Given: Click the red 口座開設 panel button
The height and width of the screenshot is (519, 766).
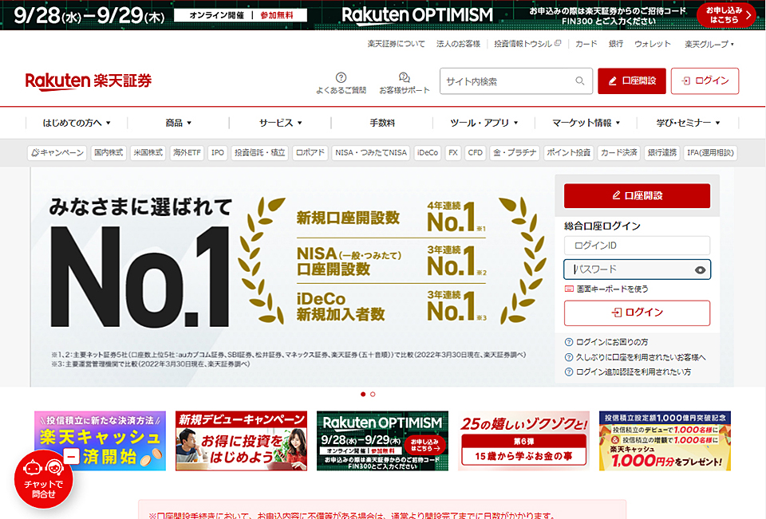Looking at the screenshot, I should tap(637, 196).
